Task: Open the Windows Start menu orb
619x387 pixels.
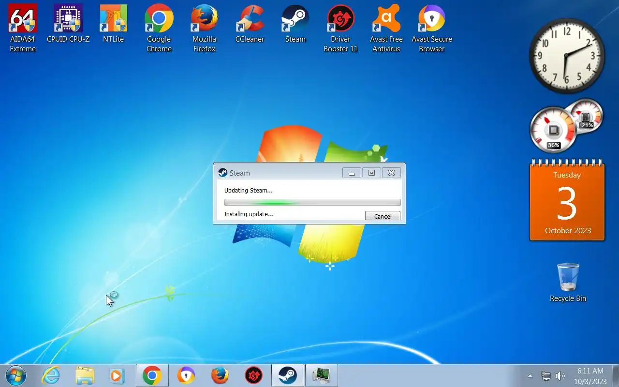Action: pos(16,375)
